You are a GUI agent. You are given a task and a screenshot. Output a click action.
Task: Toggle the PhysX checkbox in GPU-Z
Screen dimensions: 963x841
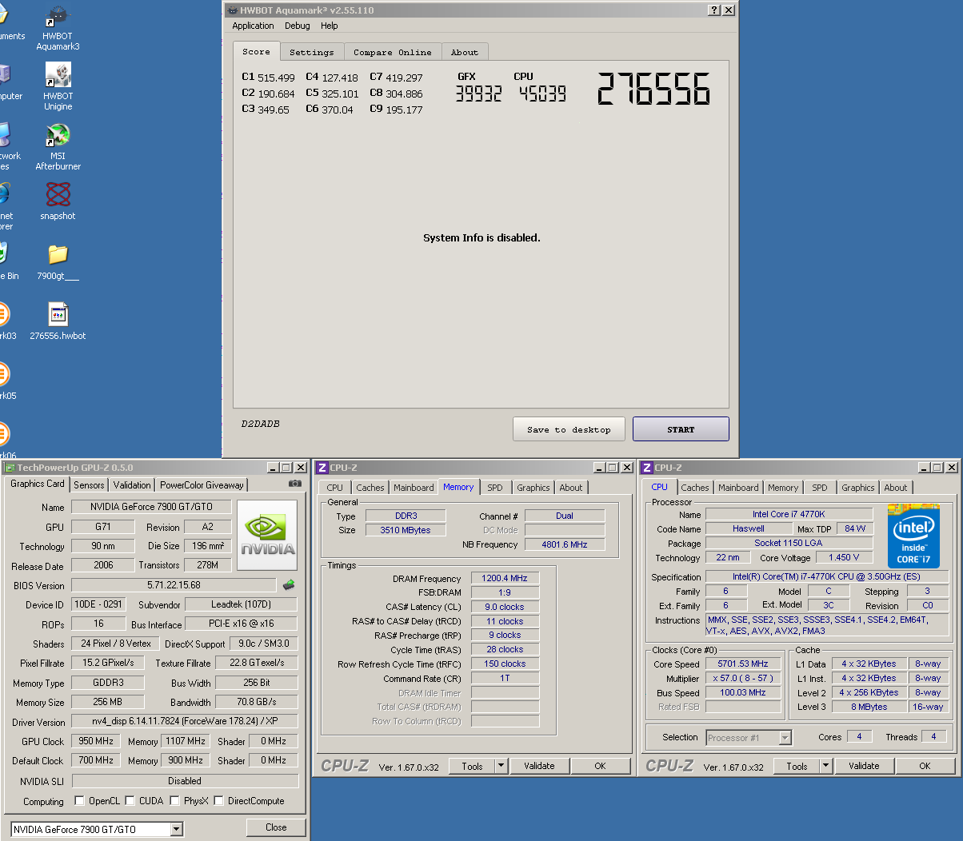click(x=174, y=800)
